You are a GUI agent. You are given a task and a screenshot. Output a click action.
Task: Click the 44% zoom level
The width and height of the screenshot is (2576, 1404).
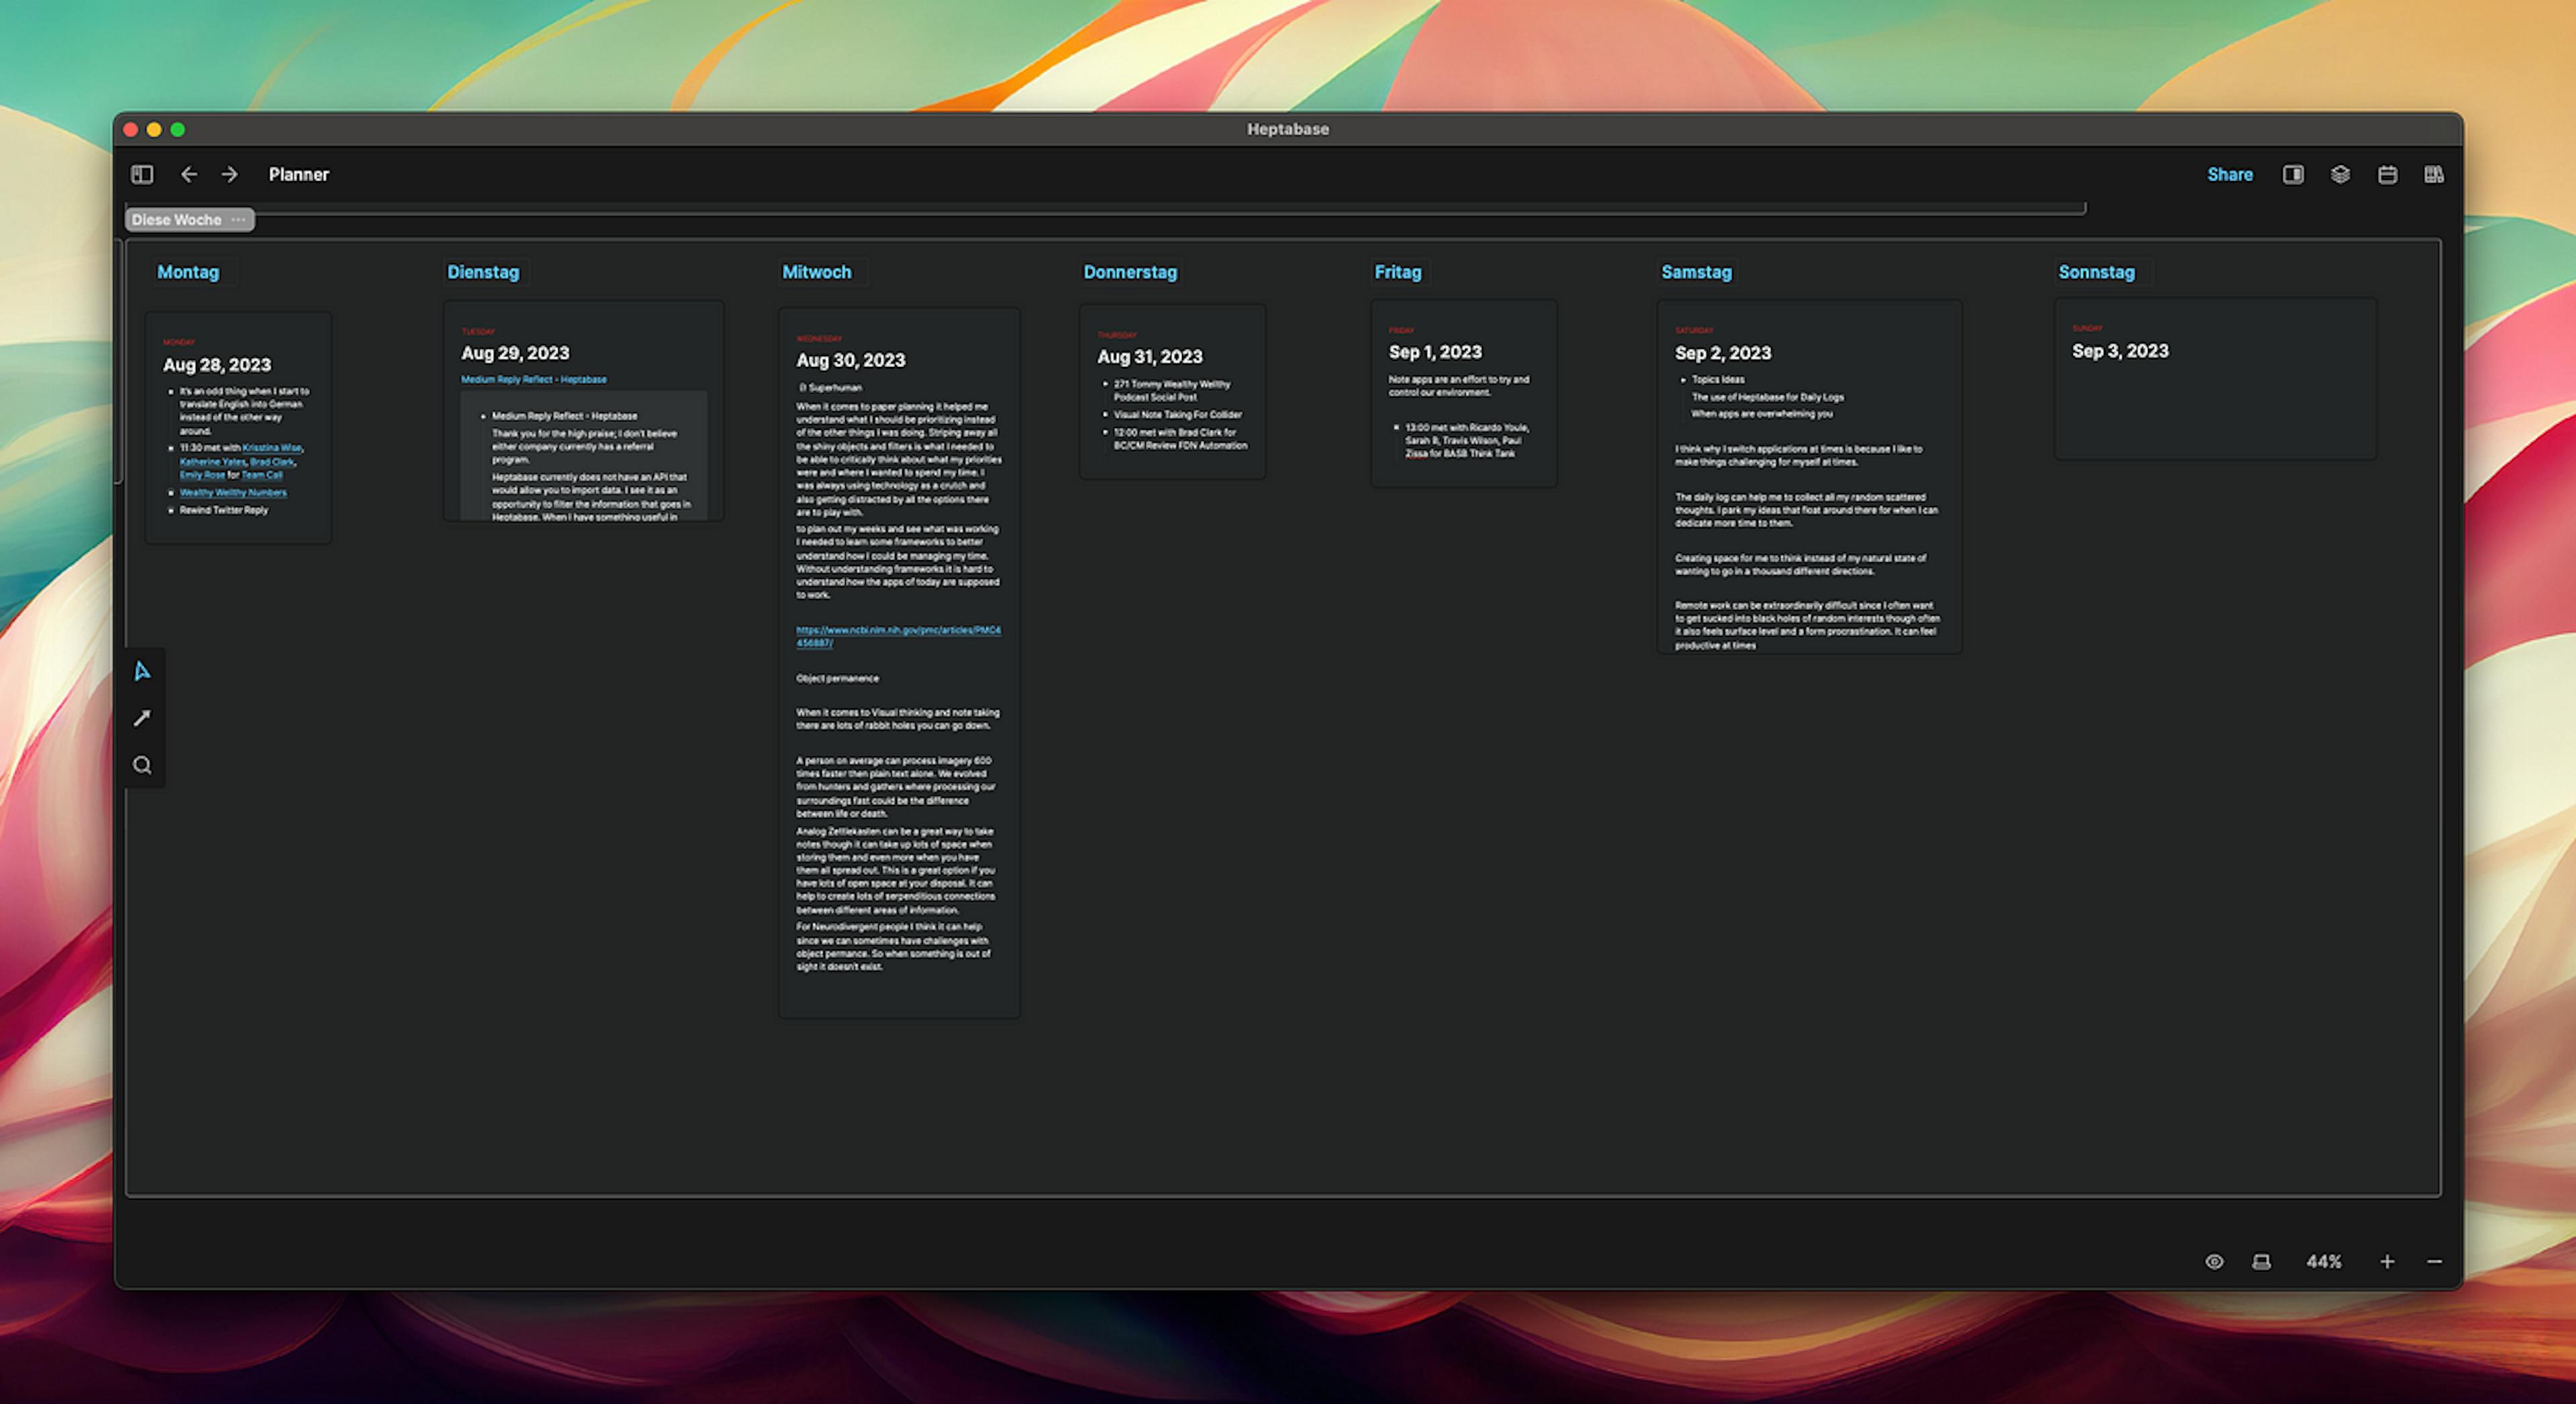pyautogui.click(x=2324, y=1261)
